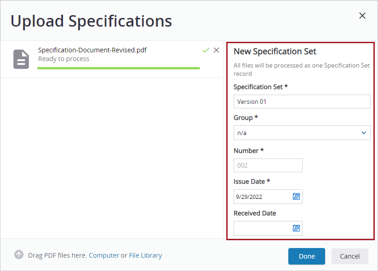378x271 pixels.
Task: Open the Computer link to browse files
Action: click(x=104, y=255)
